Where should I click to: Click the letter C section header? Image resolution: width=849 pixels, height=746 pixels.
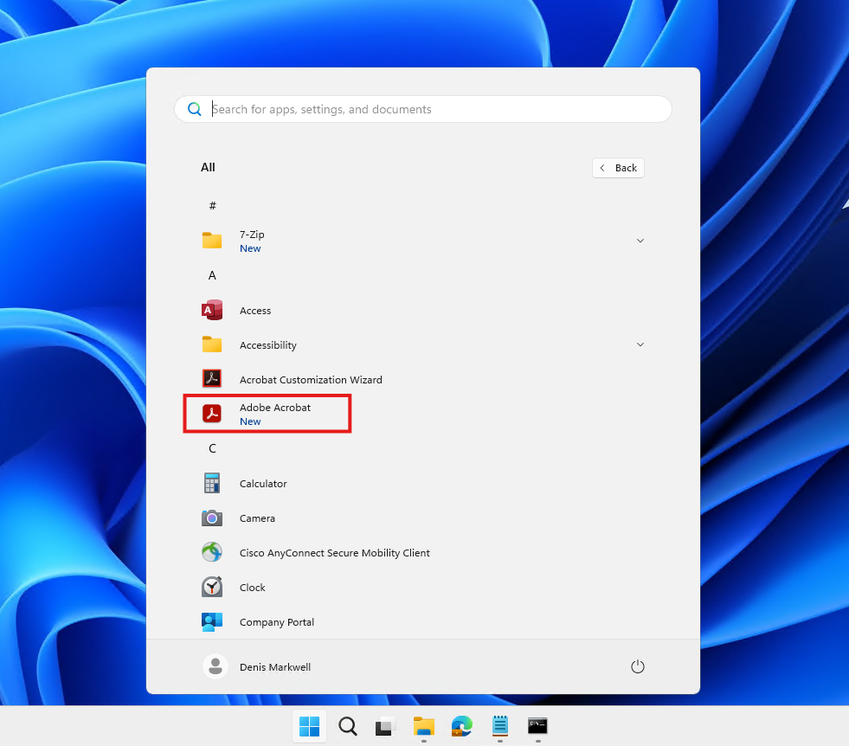click(212, 448)
